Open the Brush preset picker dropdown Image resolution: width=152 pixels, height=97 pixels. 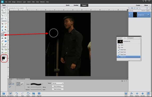[43, 84]
